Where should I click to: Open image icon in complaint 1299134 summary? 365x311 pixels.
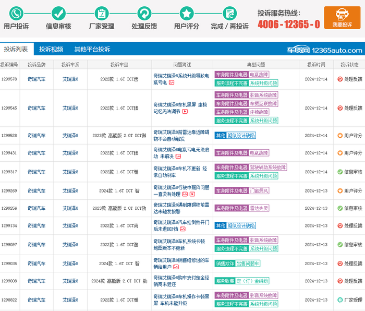tap(182, 229)
